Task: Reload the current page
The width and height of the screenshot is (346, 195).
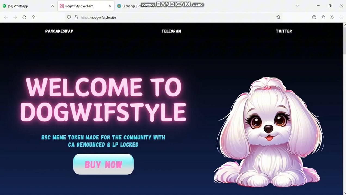Action: pyautogui.click(x=24, y=17)
